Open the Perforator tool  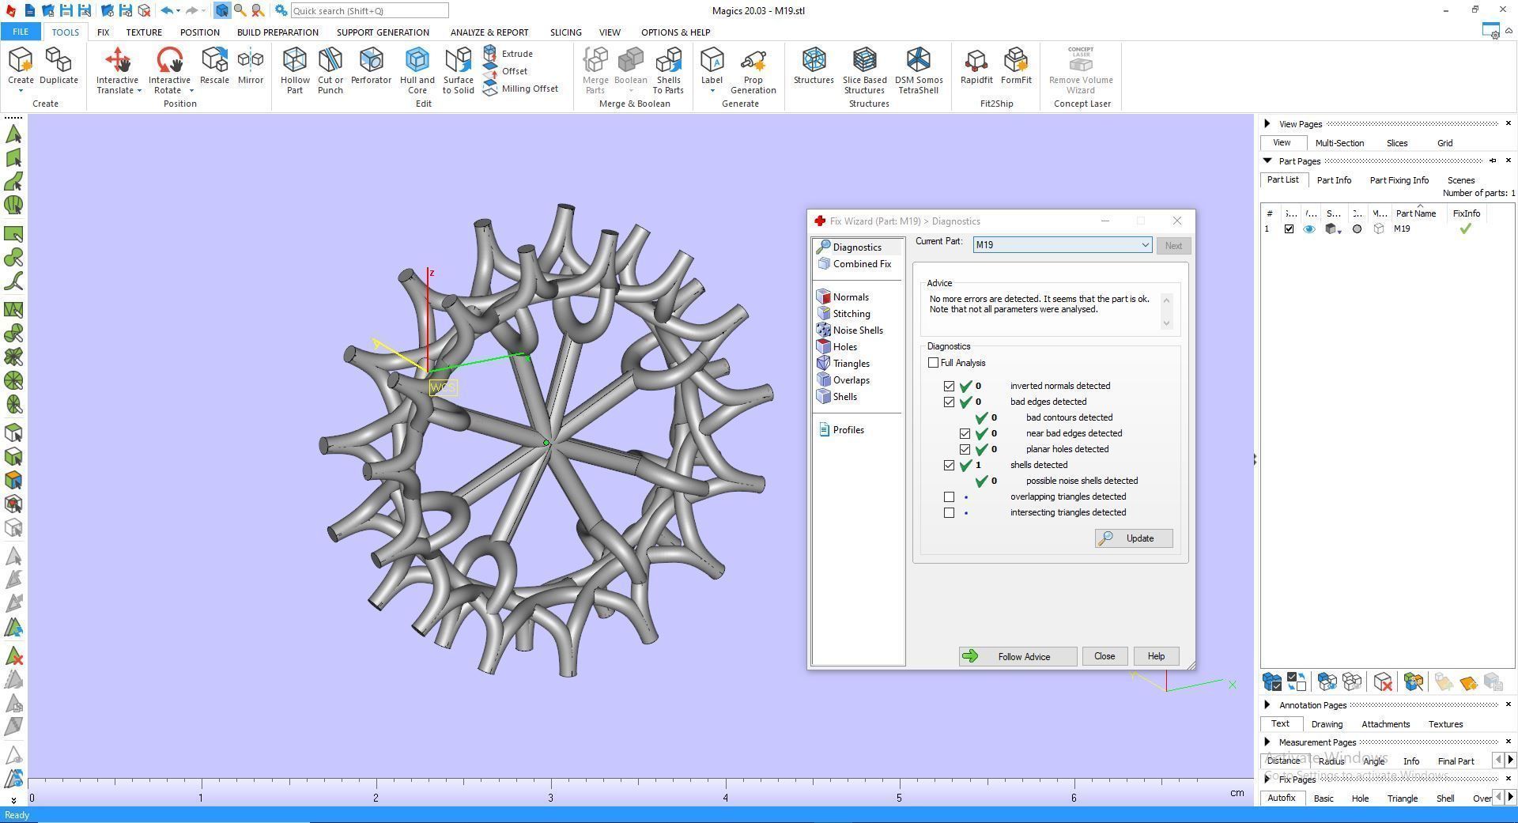point(371,66)
